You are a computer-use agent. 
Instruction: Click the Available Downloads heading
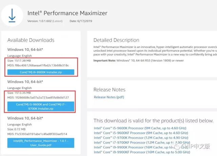[31, 40]
